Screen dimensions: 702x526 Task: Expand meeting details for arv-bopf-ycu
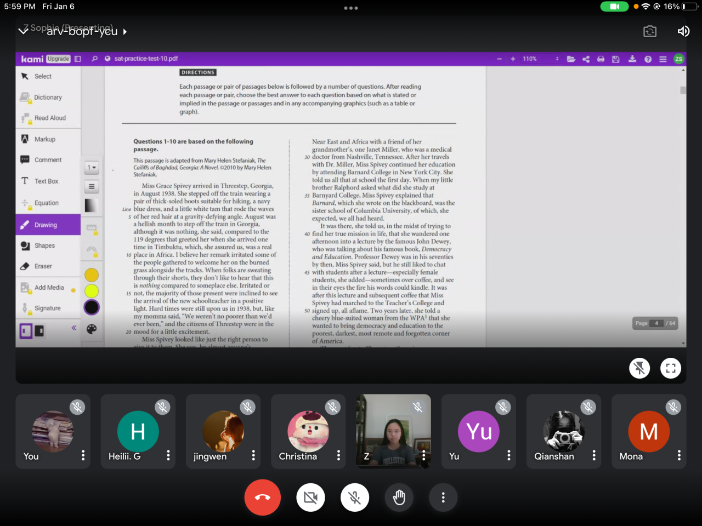coord(87,31)
